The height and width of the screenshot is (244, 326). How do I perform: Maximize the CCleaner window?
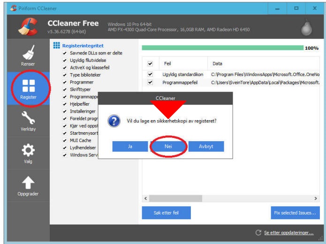[x=296, y=8]
